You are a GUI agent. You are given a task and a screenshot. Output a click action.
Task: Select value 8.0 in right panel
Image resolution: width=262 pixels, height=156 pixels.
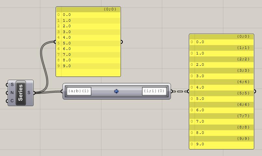point(200,133)
